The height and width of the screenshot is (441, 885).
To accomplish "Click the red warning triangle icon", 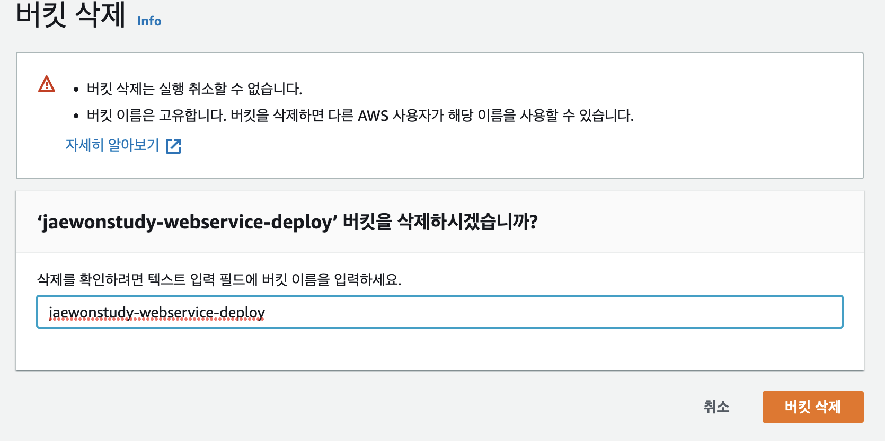I will coord(47,84).
